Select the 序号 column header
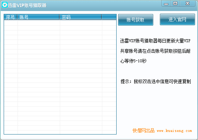Image resolution: width=198 pixels, height=140 pixels. pos(11,17)
